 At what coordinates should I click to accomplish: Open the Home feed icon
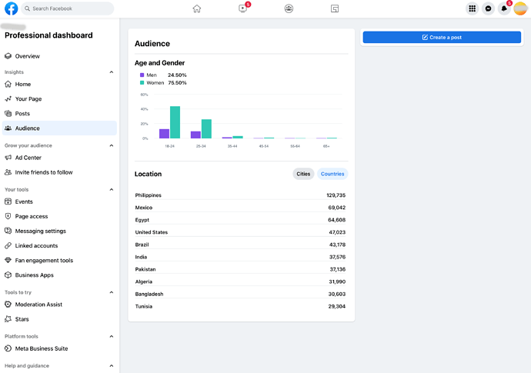(197, 8)
